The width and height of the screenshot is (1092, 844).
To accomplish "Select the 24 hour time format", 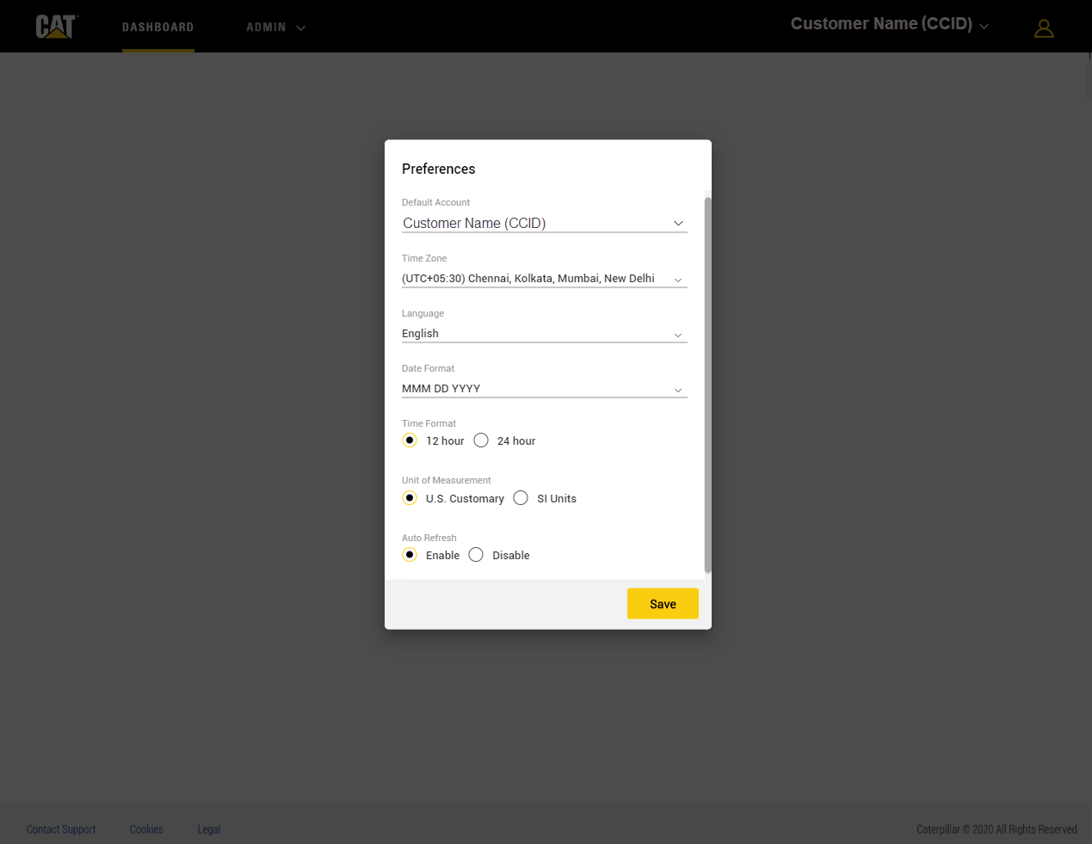I will coord(481,440).
